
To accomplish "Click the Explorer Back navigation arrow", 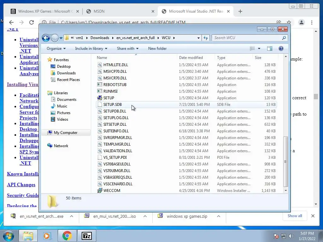I will click(46, 38).
